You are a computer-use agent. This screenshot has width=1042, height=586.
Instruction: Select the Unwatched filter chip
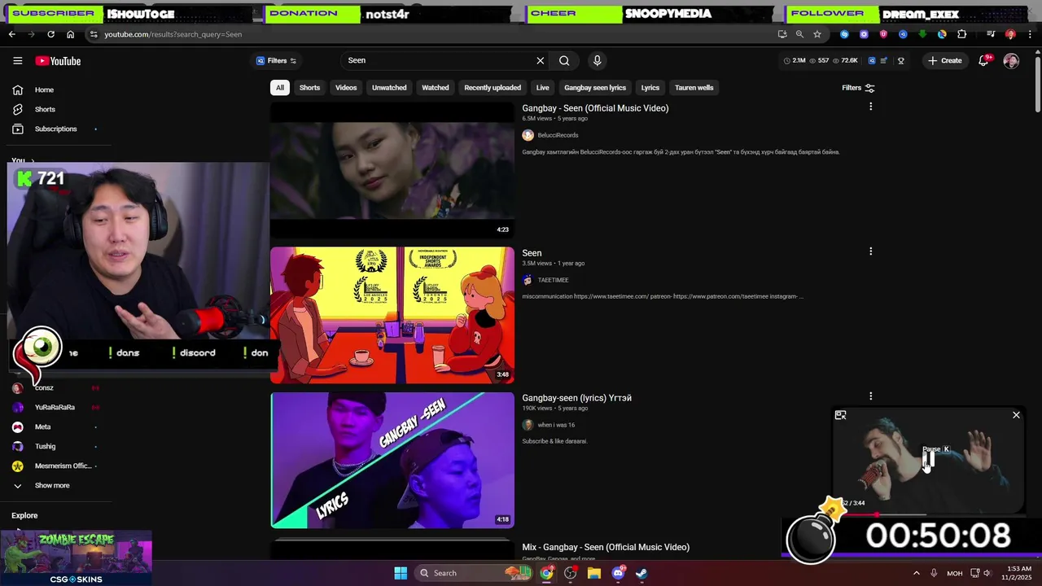(389, 88)
